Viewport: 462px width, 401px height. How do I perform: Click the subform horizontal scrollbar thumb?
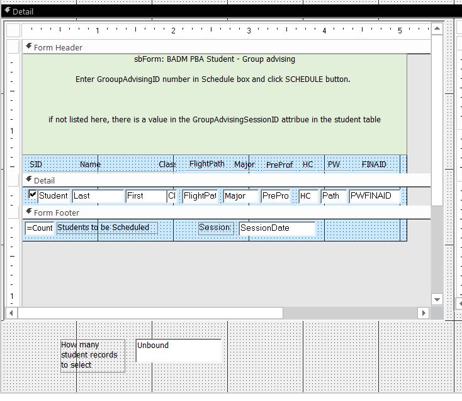point(150,313)
